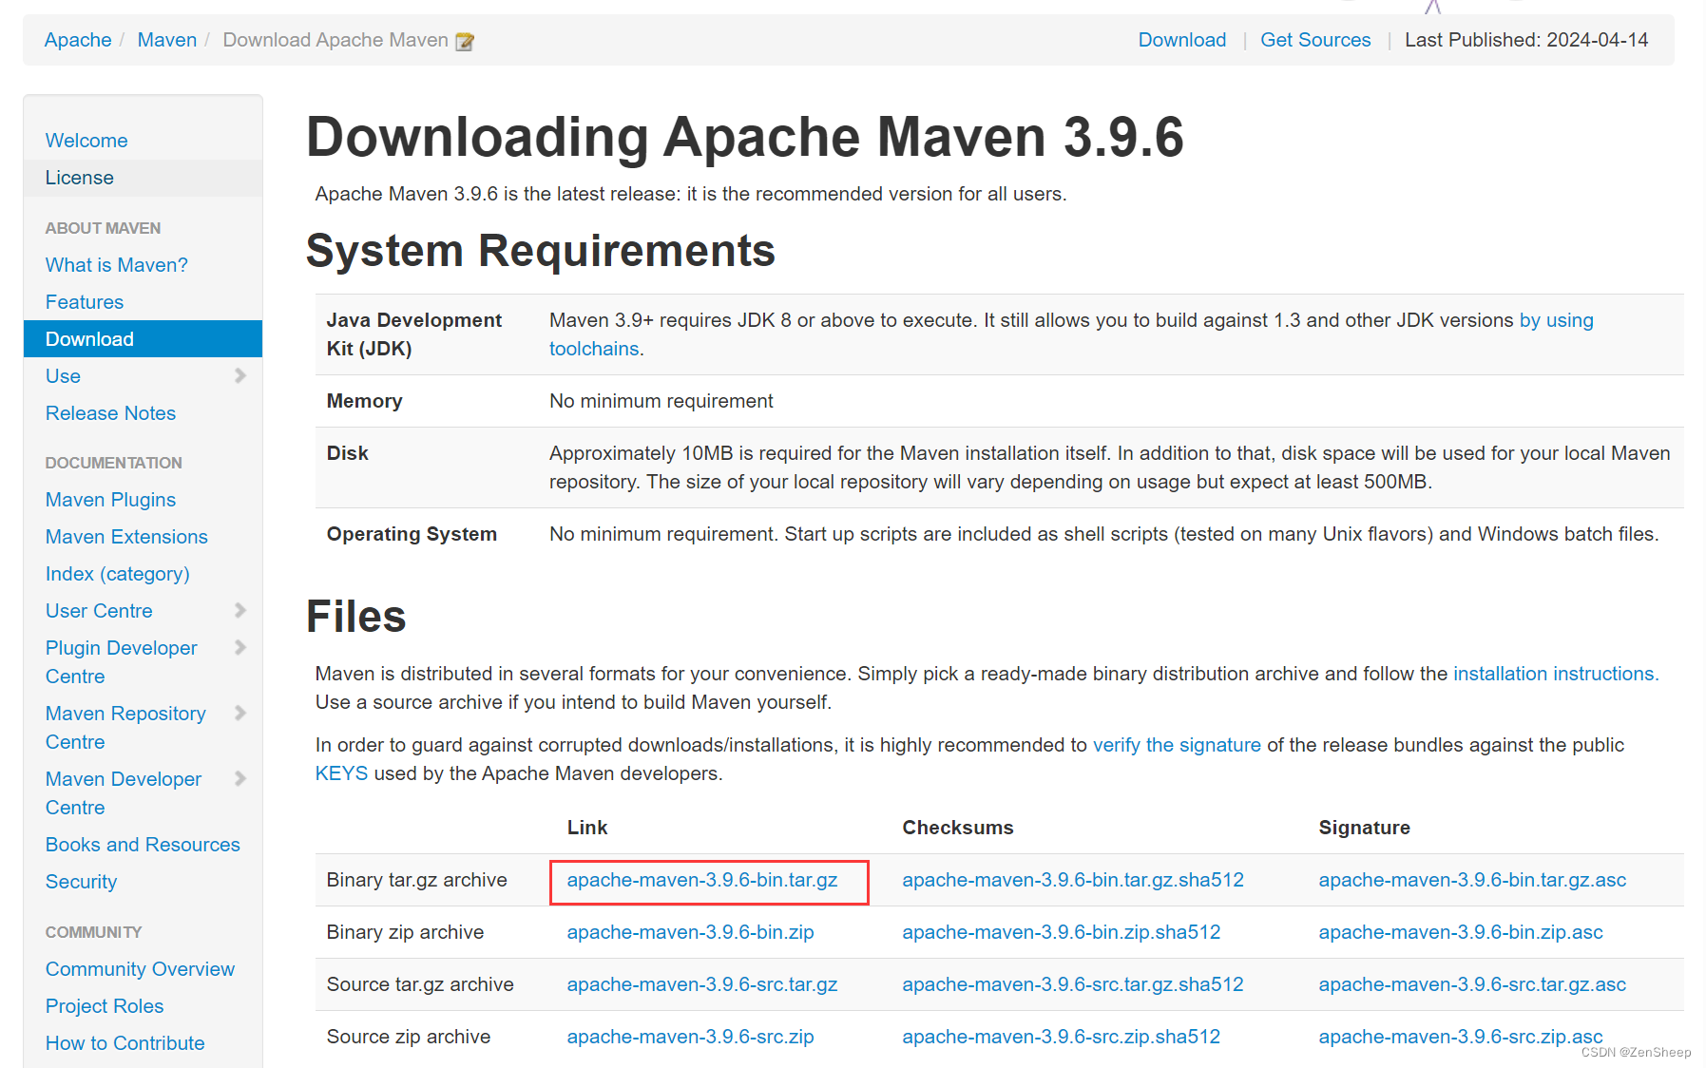Open apache-maven-3.9.6-src.tar.gz.asc signature
Image resolution: width=1706 pixels, height=1068 pixels.
tap(1472, 984)
